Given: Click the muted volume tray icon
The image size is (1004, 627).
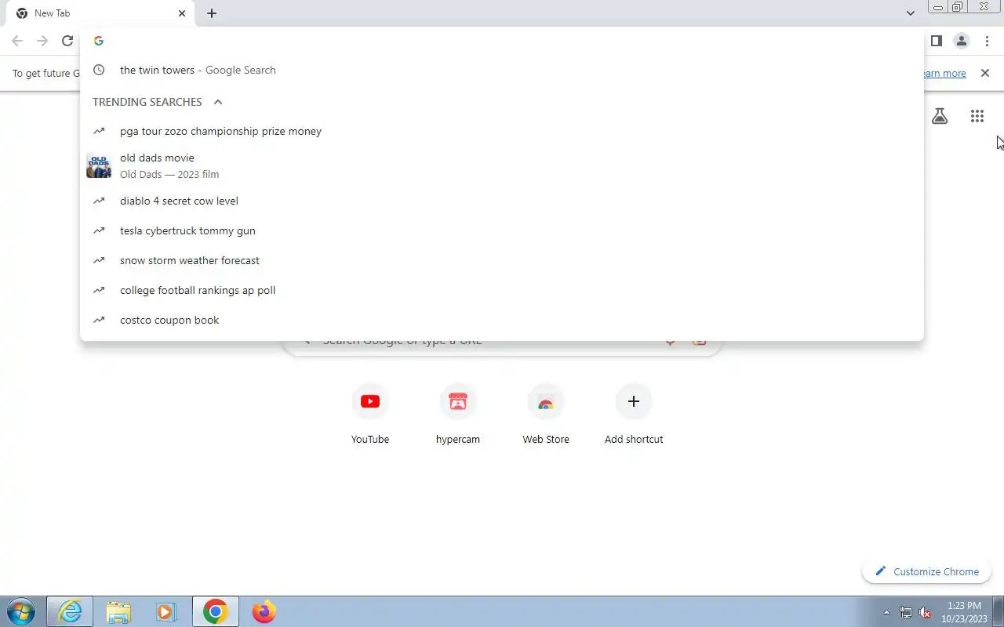Looking at the screenshot, I should pyautogui.click(x=926, y=612).
